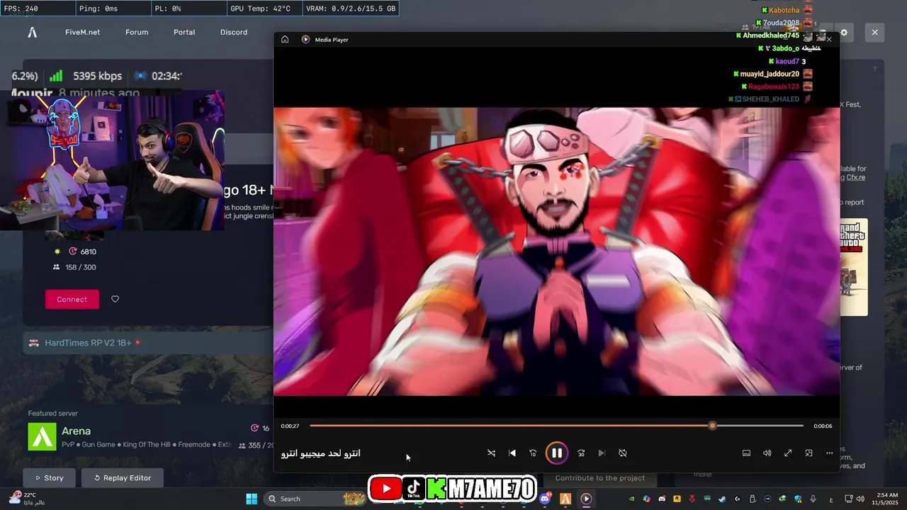Image resolution: width=907 pixels, height=510 pixels.
Task: Switch input language in system tray
Action: 830,499
